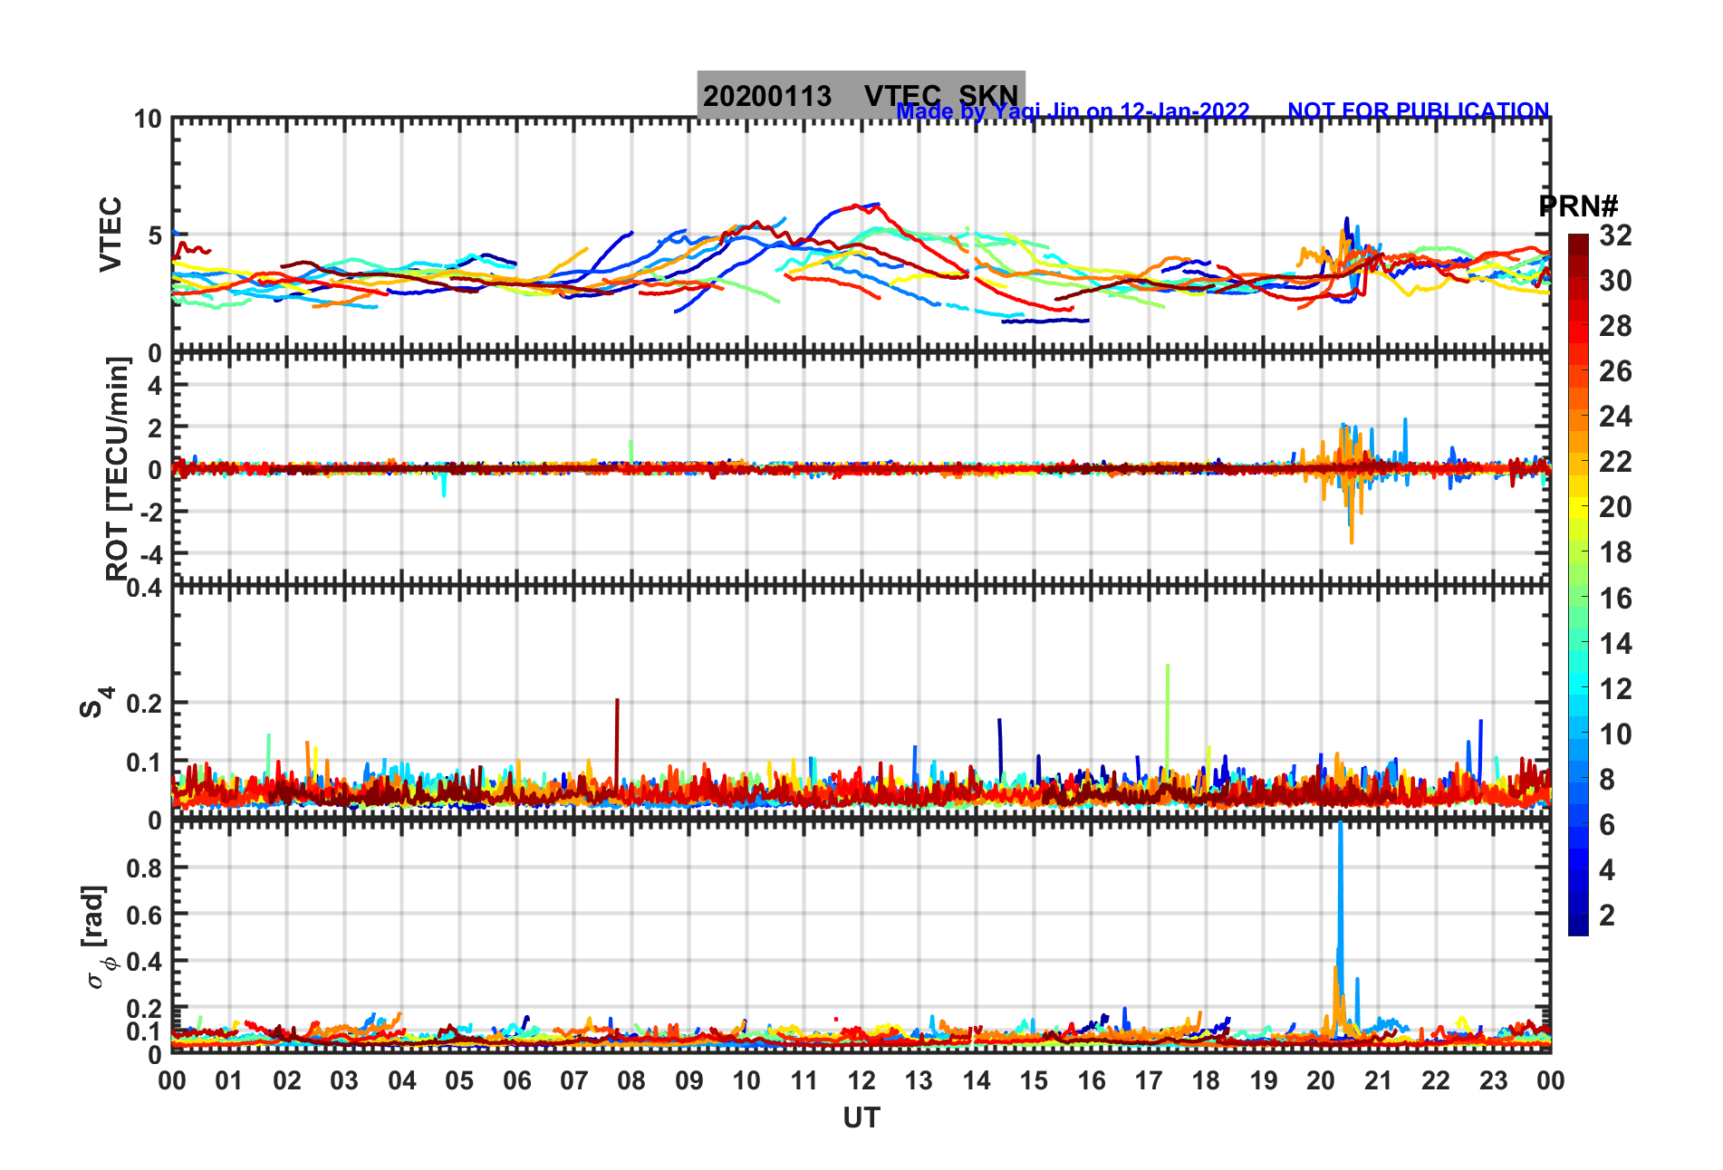Select the 'Made by Yaqi Jin on 12-Jan-2022' text
This screenshot has width=1723, height=1170.
click(1073, 111)
